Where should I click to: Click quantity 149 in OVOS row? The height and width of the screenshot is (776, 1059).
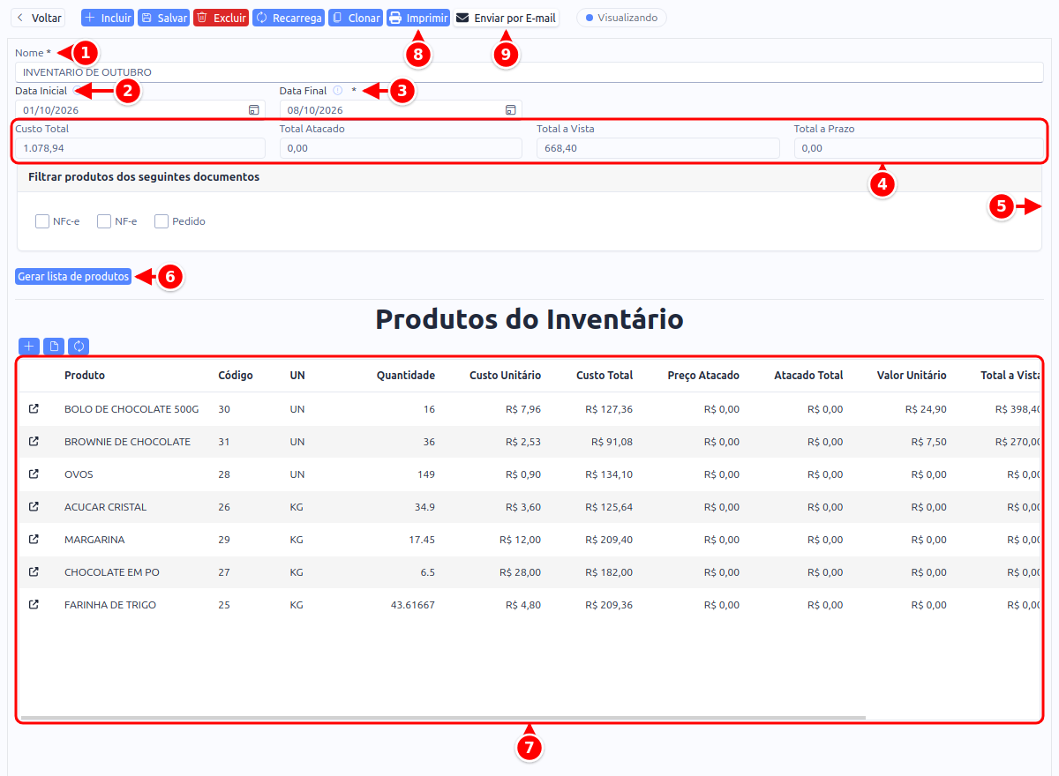426,474
